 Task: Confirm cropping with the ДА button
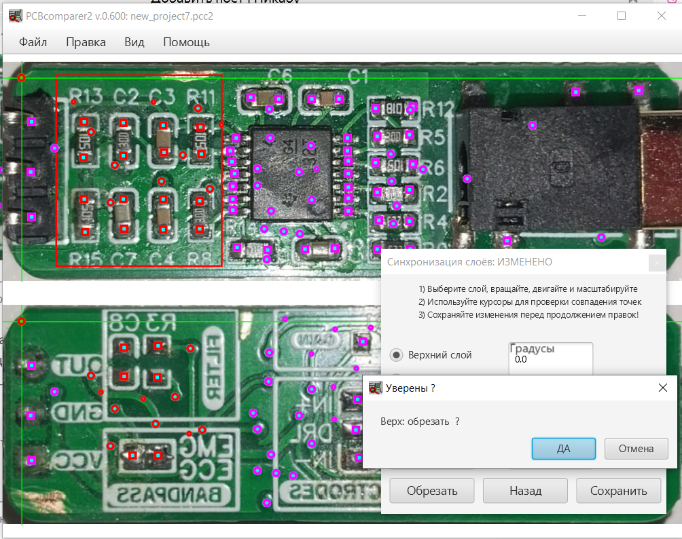pyautogui.click(x=563, y=448)
